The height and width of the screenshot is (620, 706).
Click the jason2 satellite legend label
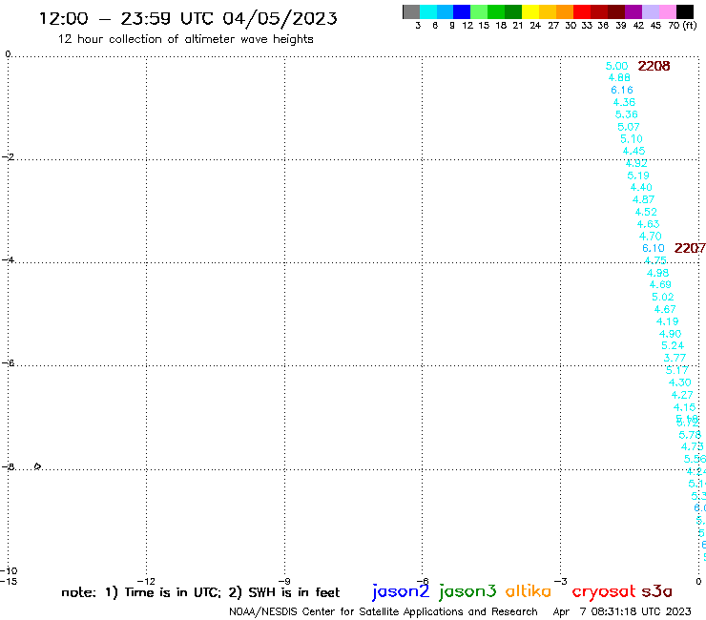pyautogui.click(x=401, y=591)
